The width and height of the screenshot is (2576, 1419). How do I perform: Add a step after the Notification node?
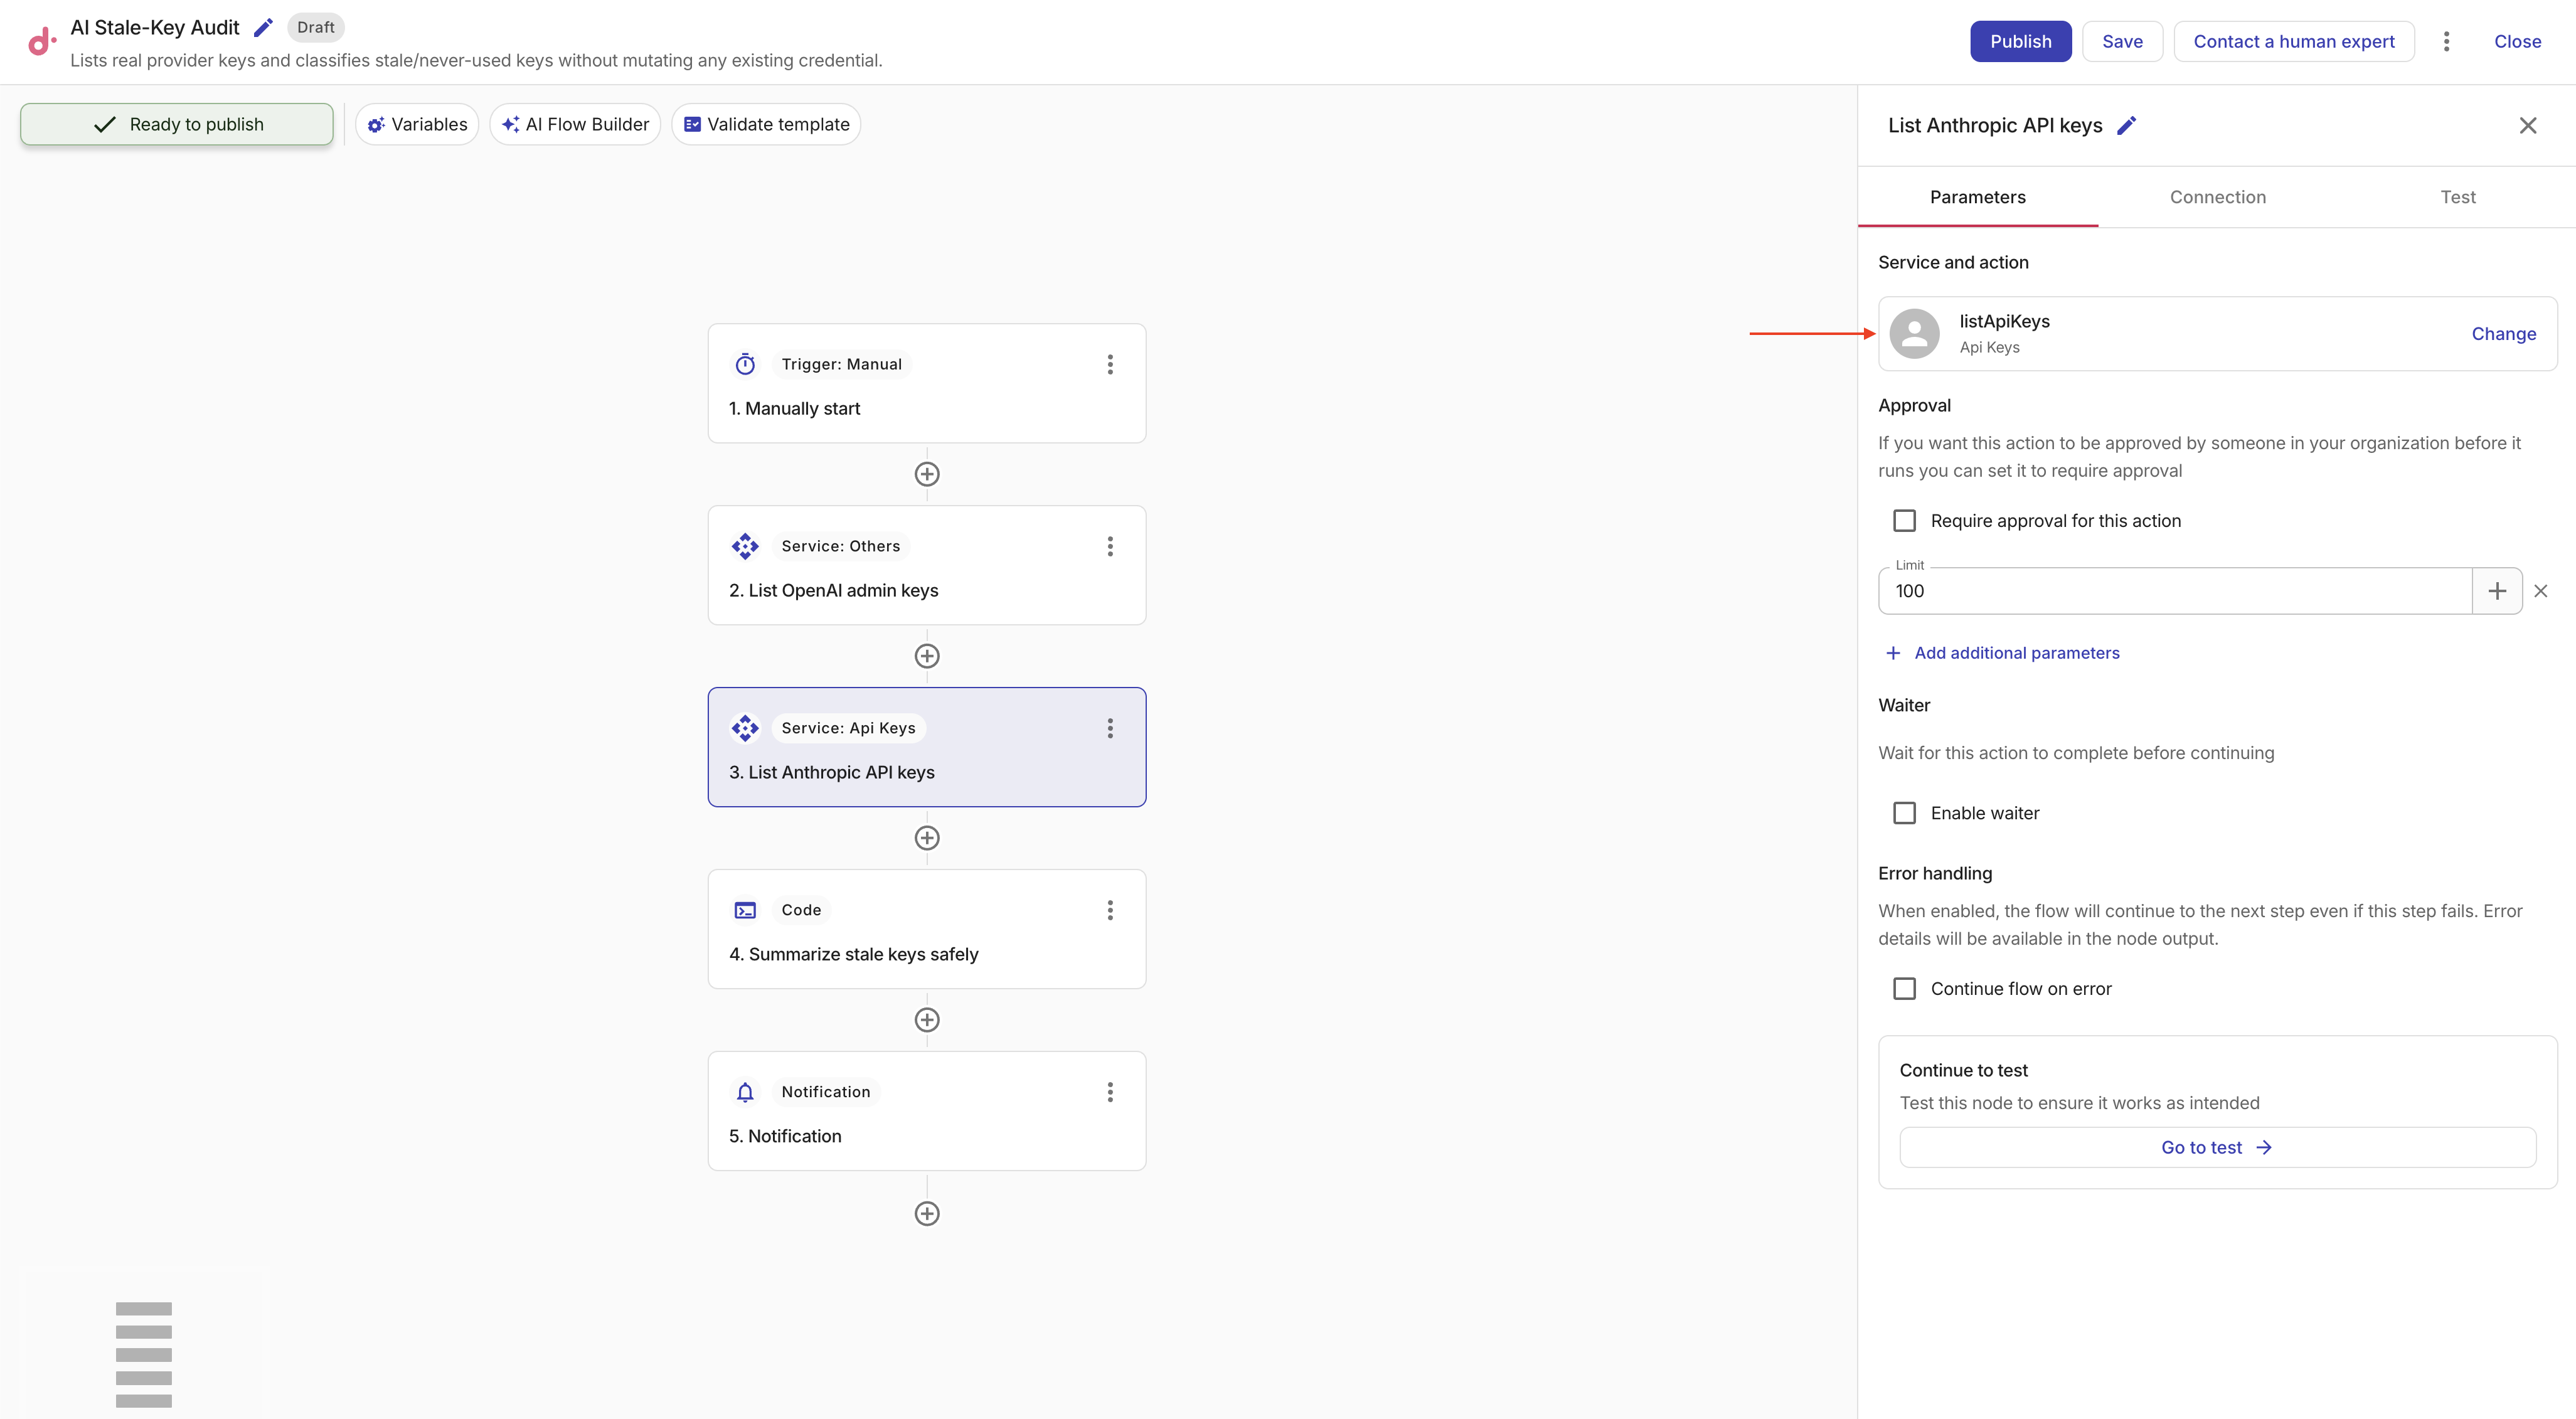tap(927, 1214)
